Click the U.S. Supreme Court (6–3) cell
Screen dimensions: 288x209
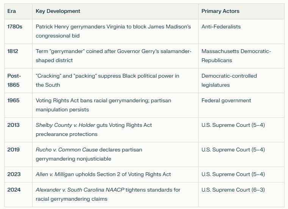[x=241, y=195]
